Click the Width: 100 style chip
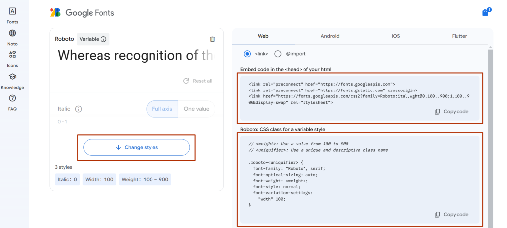 [x=99, y=179]
